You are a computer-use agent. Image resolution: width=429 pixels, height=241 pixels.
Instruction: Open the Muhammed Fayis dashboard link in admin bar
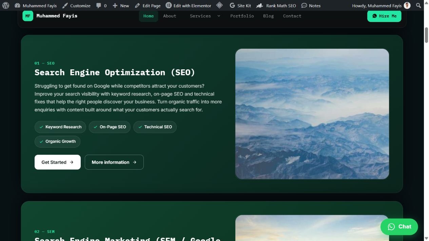tap(36, 5)
